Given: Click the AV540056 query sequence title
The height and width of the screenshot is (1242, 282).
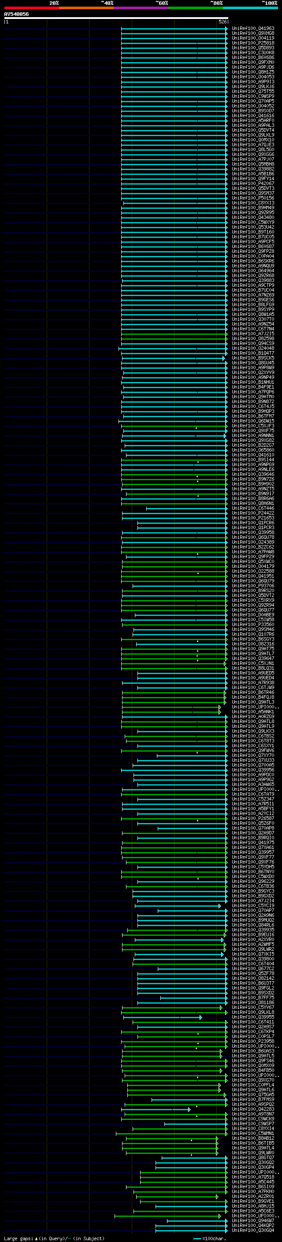Looking at the screenshot, I should tap(16, 15).
